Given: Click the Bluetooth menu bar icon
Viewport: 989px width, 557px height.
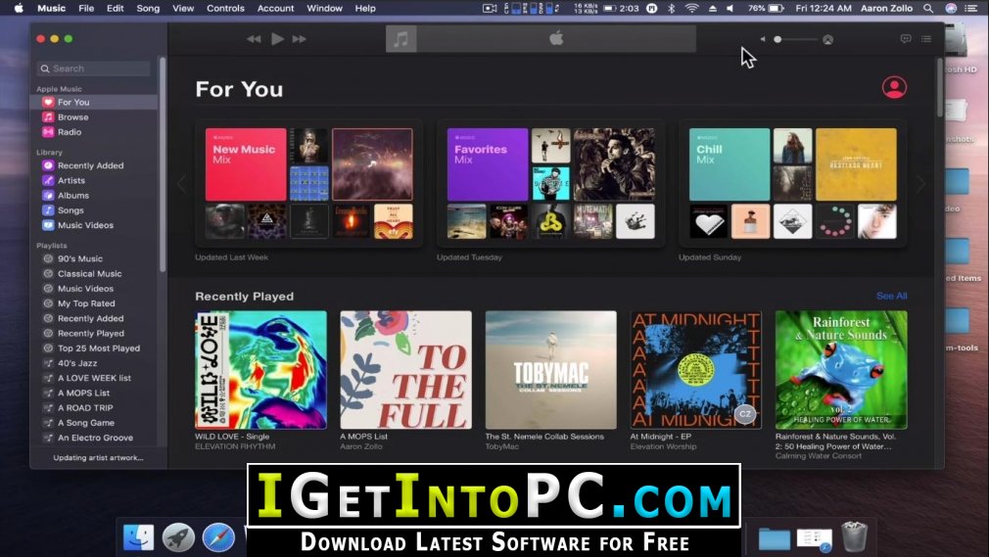Looking at the screenshot, I should (x=671, y=8).
